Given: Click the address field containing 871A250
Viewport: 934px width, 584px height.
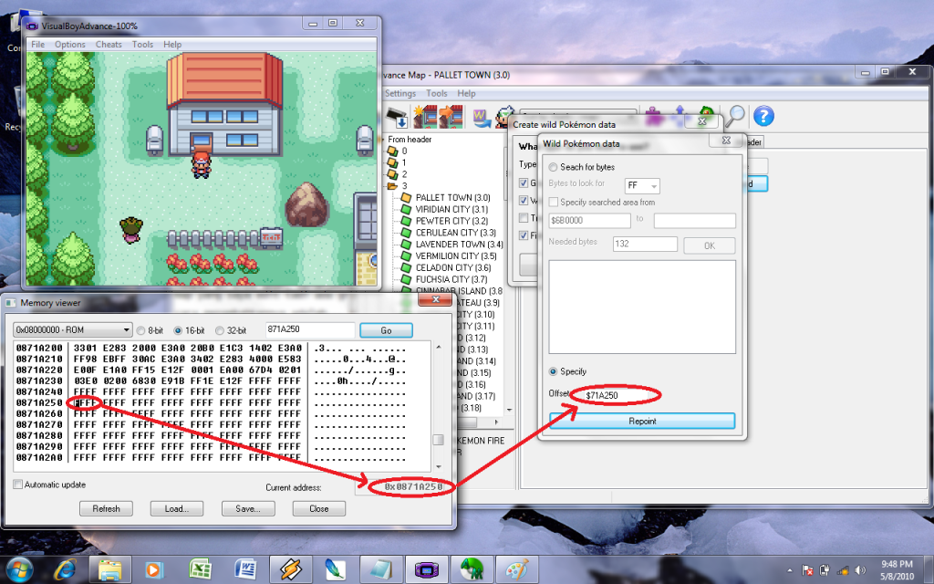Looking at the screenshot, I should [310, 329].
